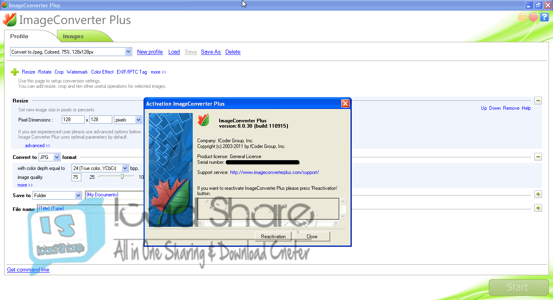This screenshot has width=553, height=300.
Task: Click the text box's vertical scrollbar in Activation dialog
Action: point(343,209)
